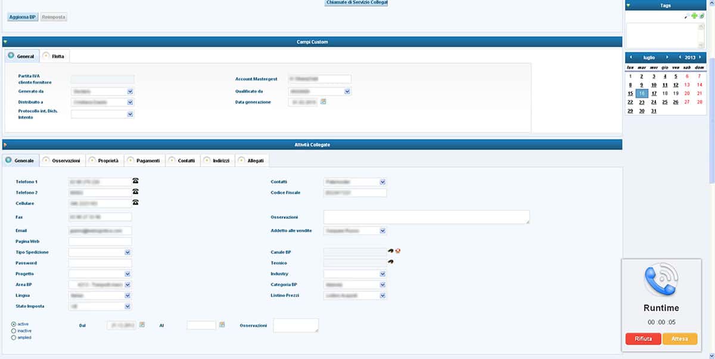Select the inactive radio button
The image size is (715, 359).
point(14,331)
